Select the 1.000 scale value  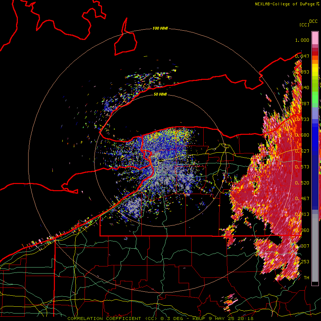tap(302, 40)
